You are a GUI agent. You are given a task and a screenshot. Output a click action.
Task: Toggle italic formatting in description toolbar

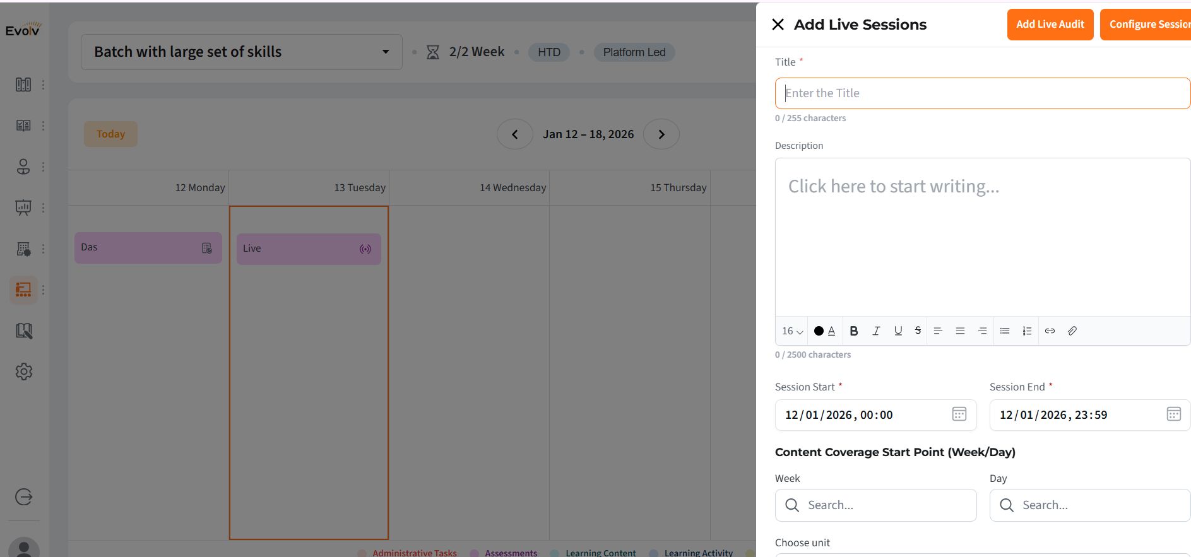(876, 331)
